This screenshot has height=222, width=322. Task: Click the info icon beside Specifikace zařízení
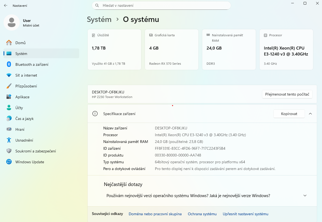(x=95, y=114)
